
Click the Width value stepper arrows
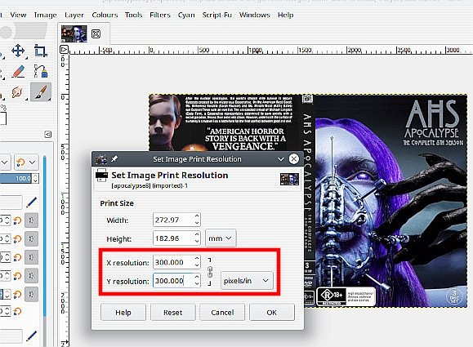(x=197, y=220)
